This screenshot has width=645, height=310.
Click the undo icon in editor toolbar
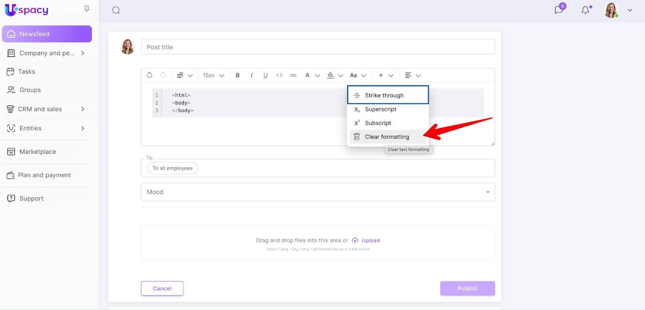tap(150, 75)
